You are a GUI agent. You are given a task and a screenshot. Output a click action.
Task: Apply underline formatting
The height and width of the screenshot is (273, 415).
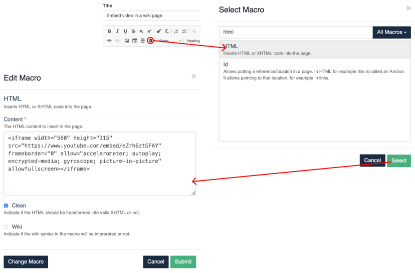(125, 31)
